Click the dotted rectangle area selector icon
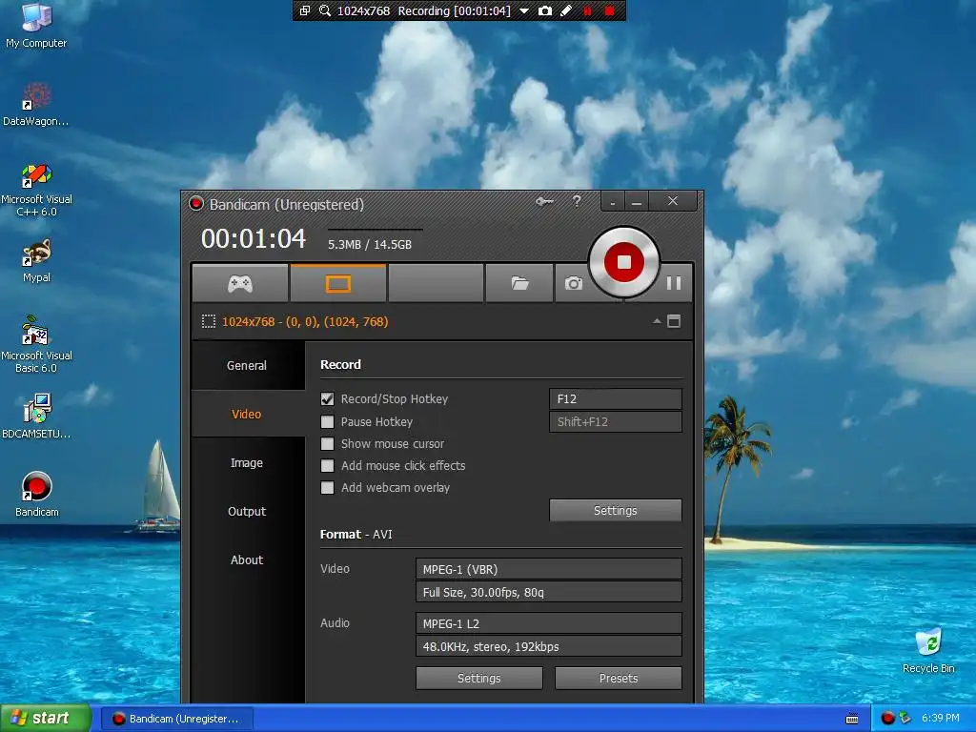 [209, 321]
